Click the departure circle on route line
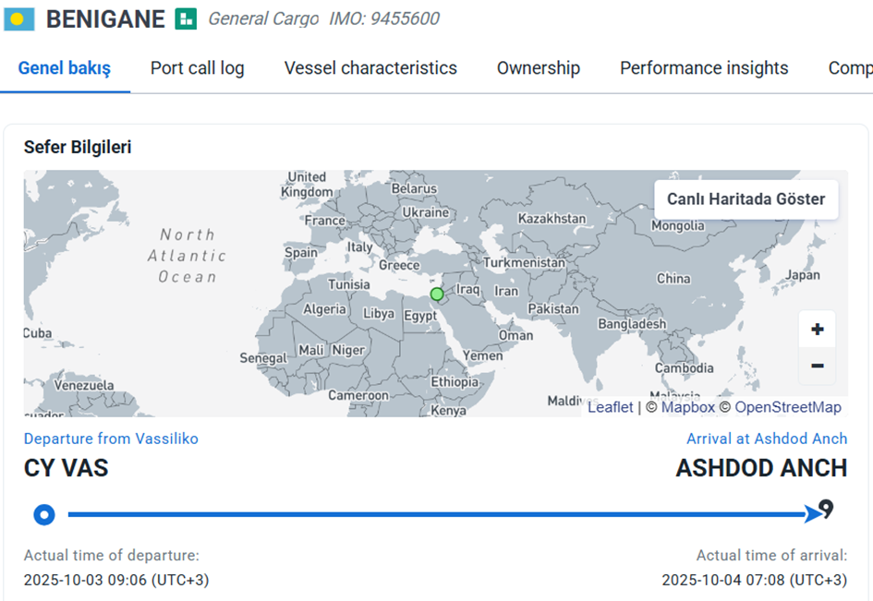Image resolution: width=873 pixels, height=601 pixels. click(x=43, y=514)
